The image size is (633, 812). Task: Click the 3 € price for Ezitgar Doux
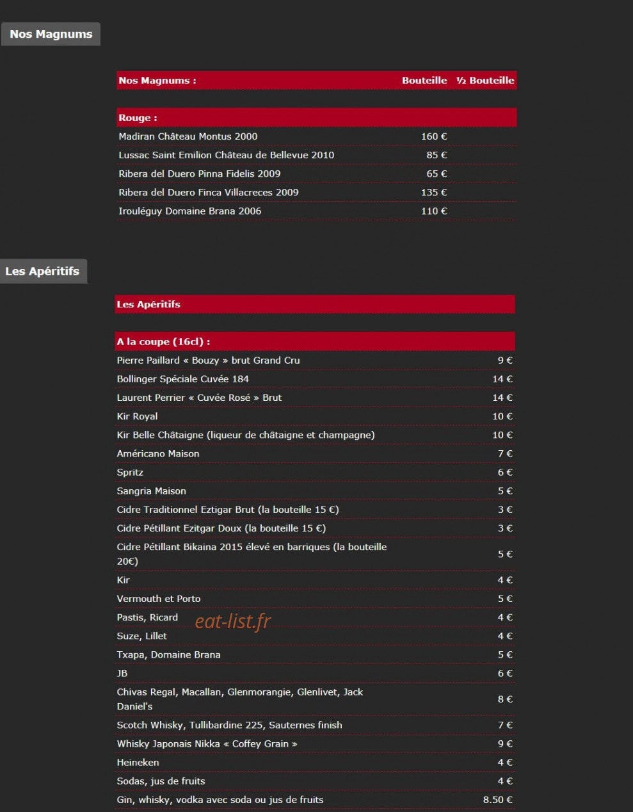click(505, 528)
